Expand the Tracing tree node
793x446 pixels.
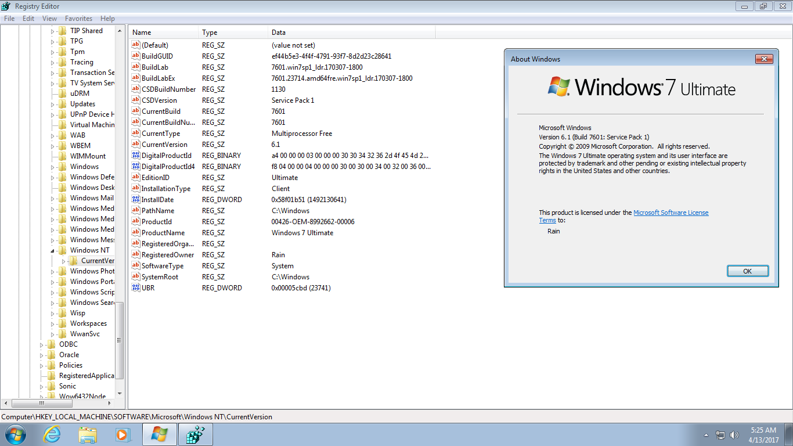tap(52, 62)
